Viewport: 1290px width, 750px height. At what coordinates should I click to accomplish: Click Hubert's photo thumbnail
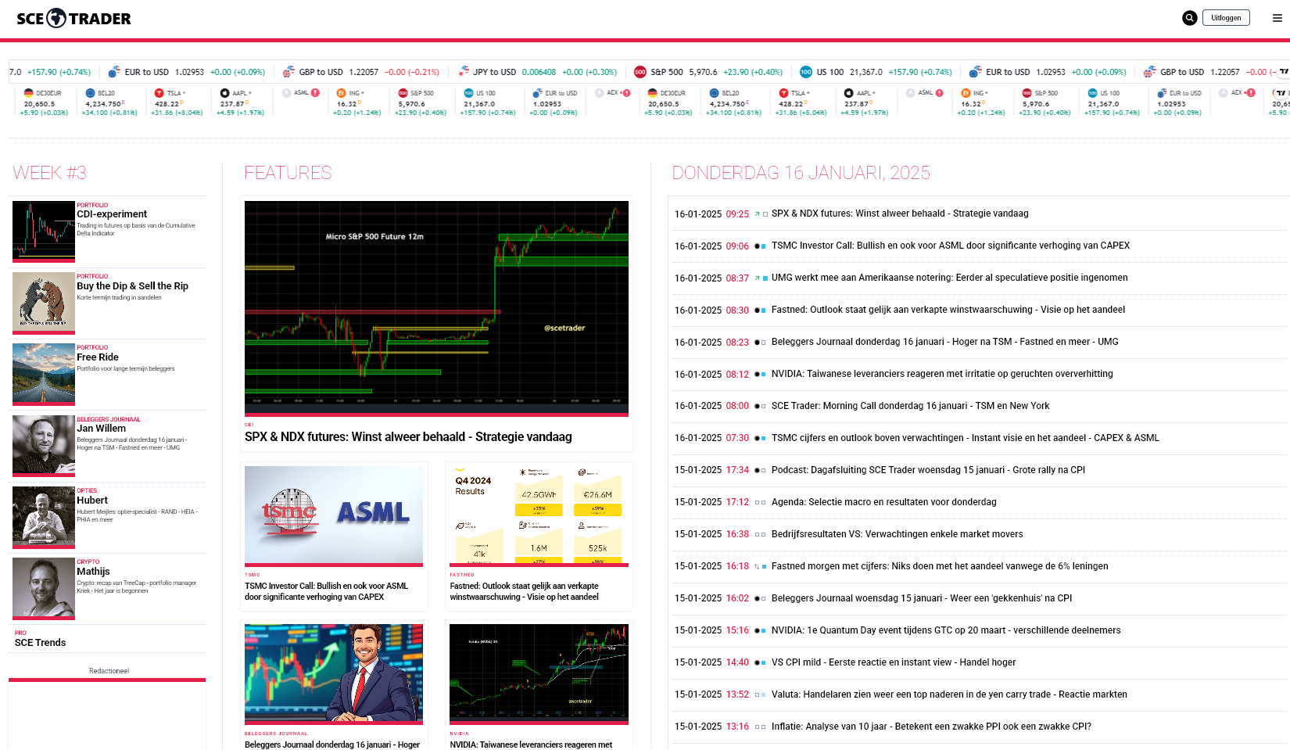[x=44, y=517]
